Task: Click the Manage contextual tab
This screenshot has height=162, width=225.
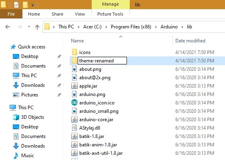Action: click(x=110, y=4)
